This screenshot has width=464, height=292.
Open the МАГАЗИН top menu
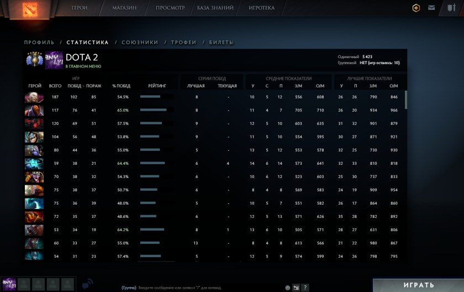click(x=124, y=8)
